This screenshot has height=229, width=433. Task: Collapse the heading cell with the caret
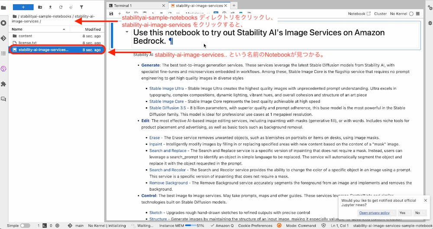click(x=127, y=32)
